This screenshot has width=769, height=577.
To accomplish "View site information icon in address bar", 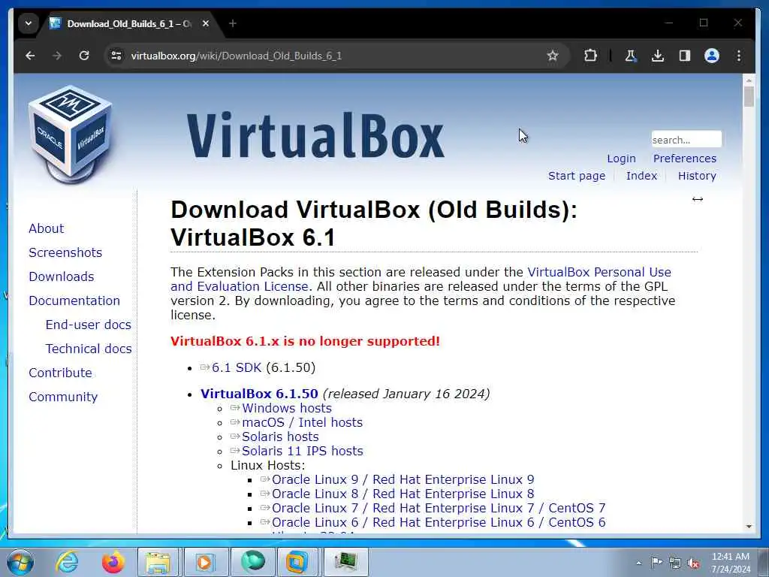I will pyautogui.click(x=116, y=56).
